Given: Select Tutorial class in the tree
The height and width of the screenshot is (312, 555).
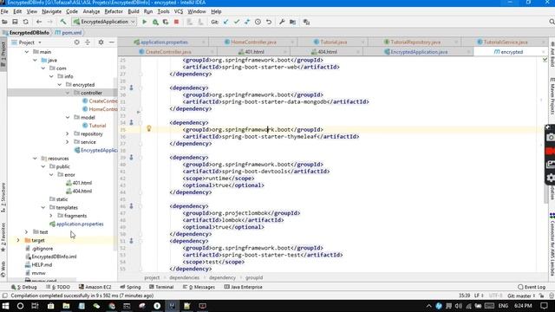Looking at the screenshot, I should pyautogui.click(x=97, y=126).
